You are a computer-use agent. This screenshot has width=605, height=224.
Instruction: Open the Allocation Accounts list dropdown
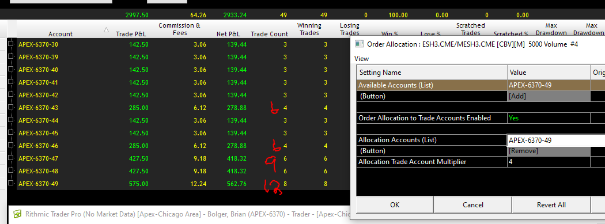tap(556, 141)
